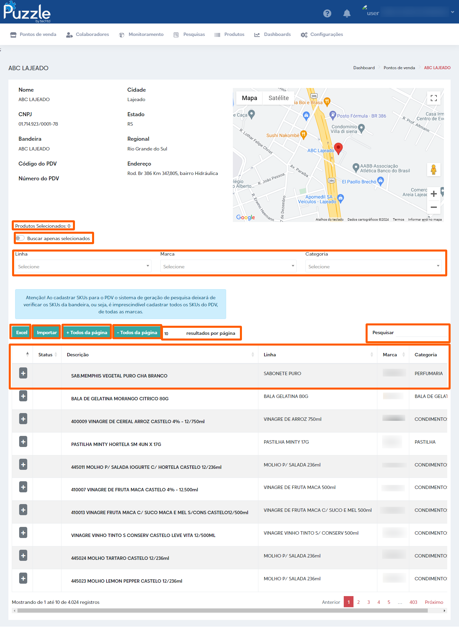This screenshot has width=459, height=628.
Task: Sort table by the Descrição column
Action: [x=160, y=355]
